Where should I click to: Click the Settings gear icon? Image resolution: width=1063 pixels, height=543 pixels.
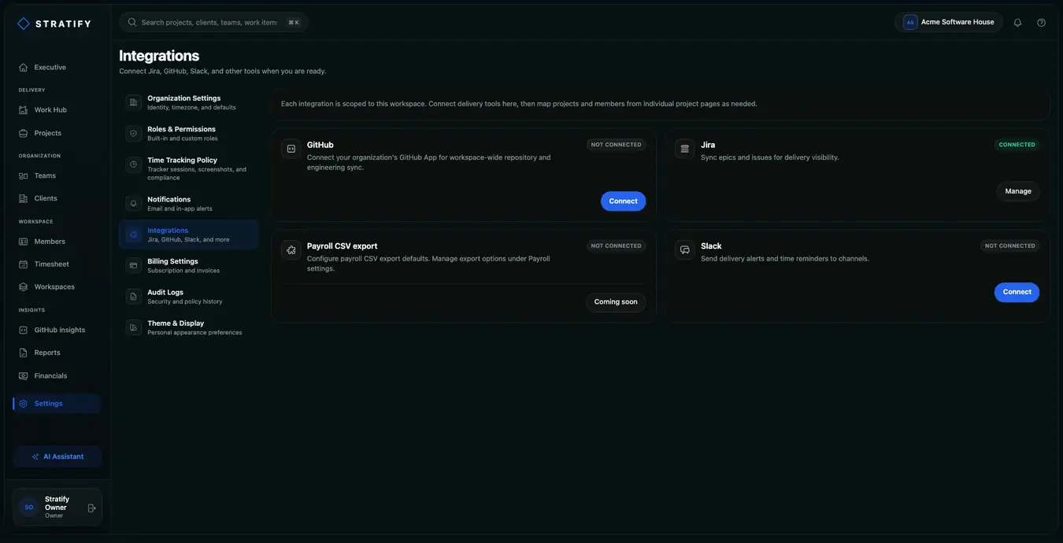click(24, 404)
